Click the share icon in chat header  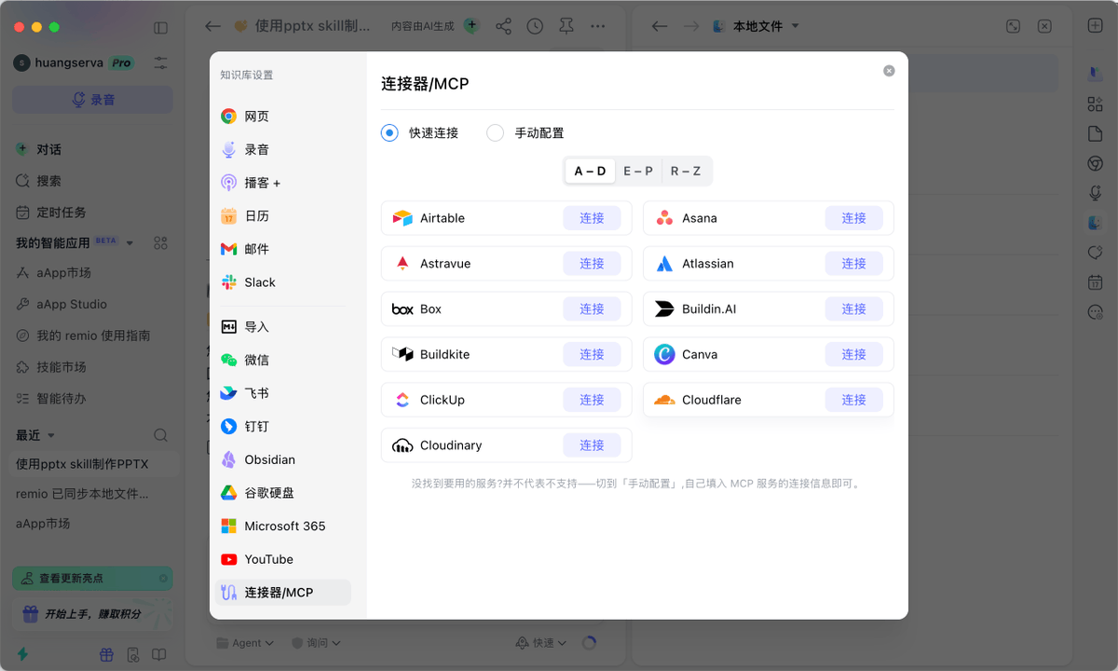(x=503, y=26)
